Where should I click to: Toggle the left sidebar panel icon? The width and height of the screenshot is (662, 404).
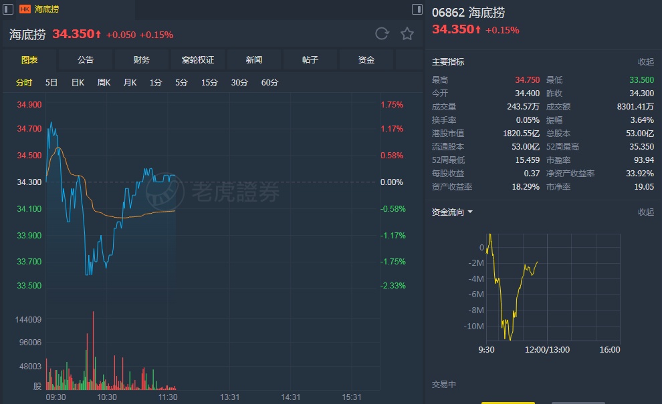[9, 9]
